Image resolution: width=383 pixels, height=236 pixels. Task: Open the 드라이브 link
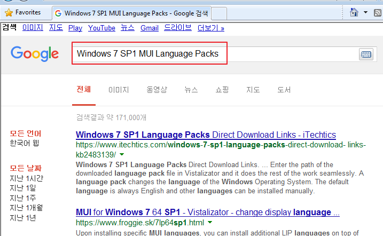(x=178, y=28)
